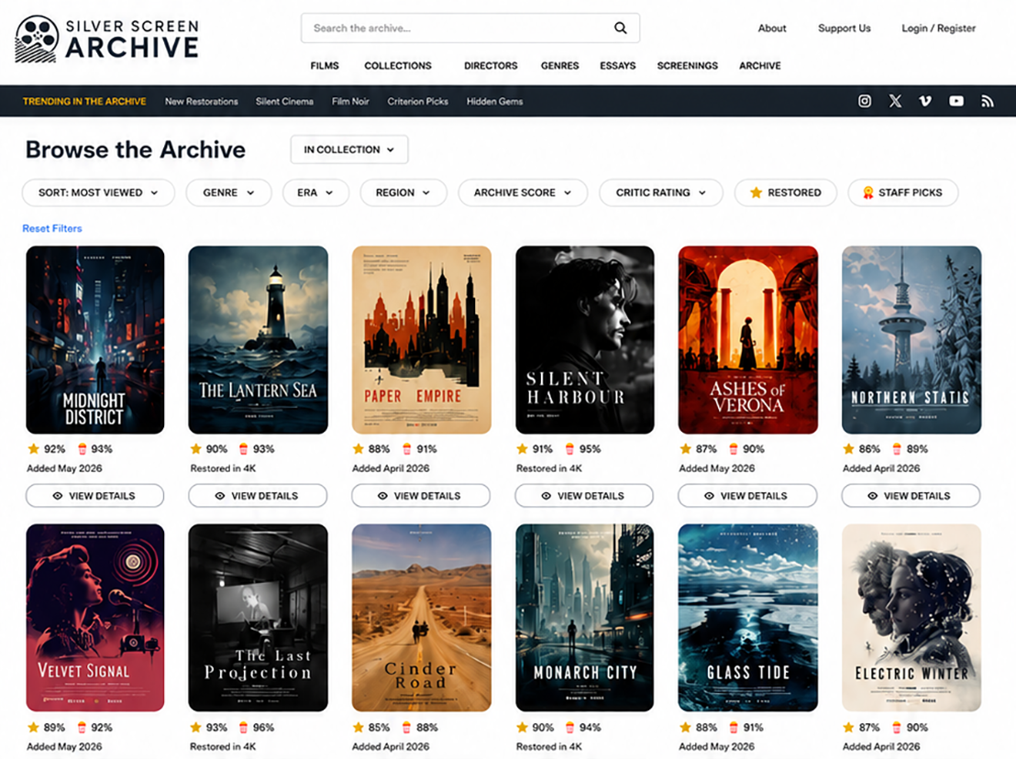View details for Midnight District
1016x759 pixels.
(x=94, y=495)
